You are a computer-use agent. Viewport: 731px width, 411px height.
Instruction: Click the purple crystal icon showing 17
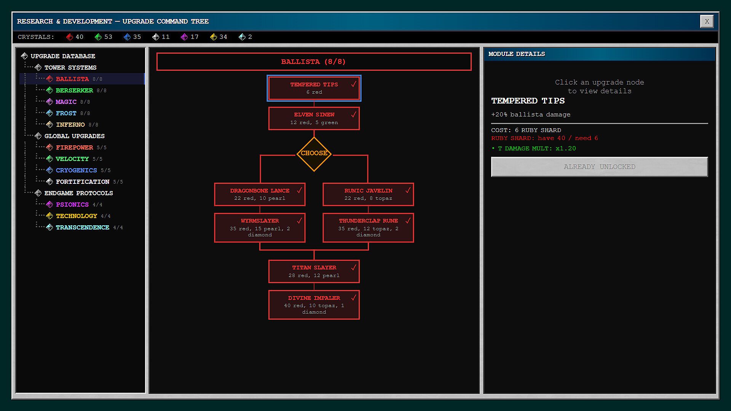[184, 37]
